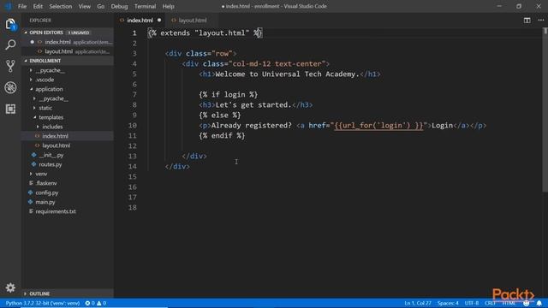This screenshot has height=308, width=548.
Task: Expand the .vscode folder
Action: [x=45, y=80]
